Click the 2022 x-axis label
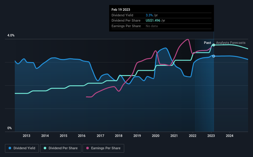 pos(193,136)
